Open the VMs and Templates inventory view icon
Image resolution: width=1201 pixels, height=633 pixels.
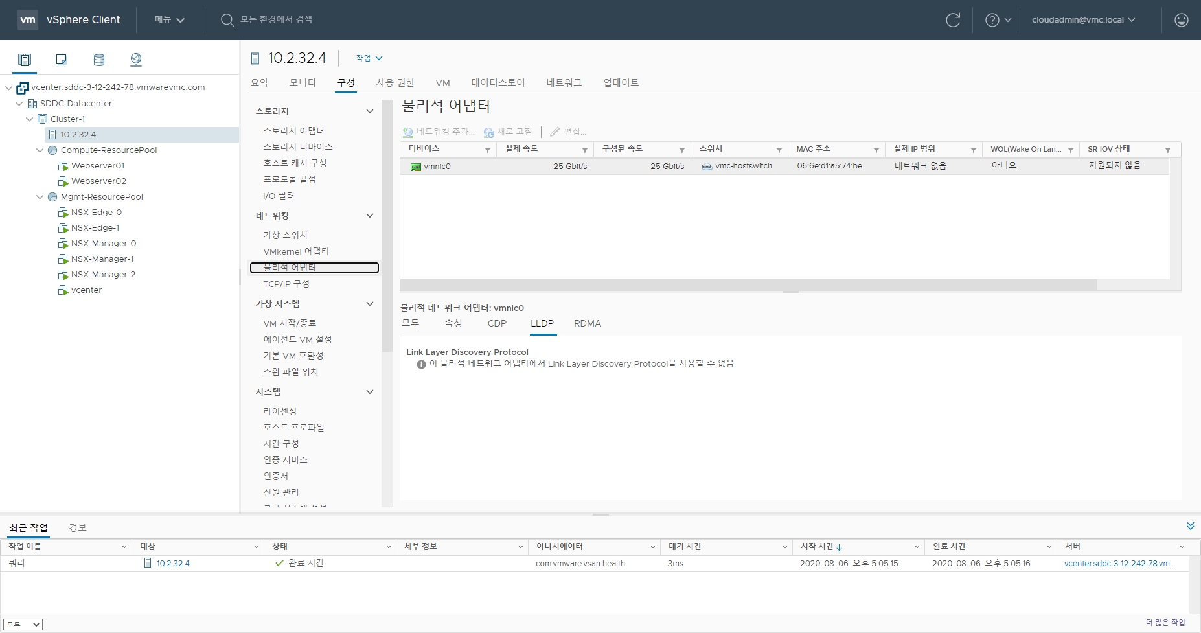[62, 60]
